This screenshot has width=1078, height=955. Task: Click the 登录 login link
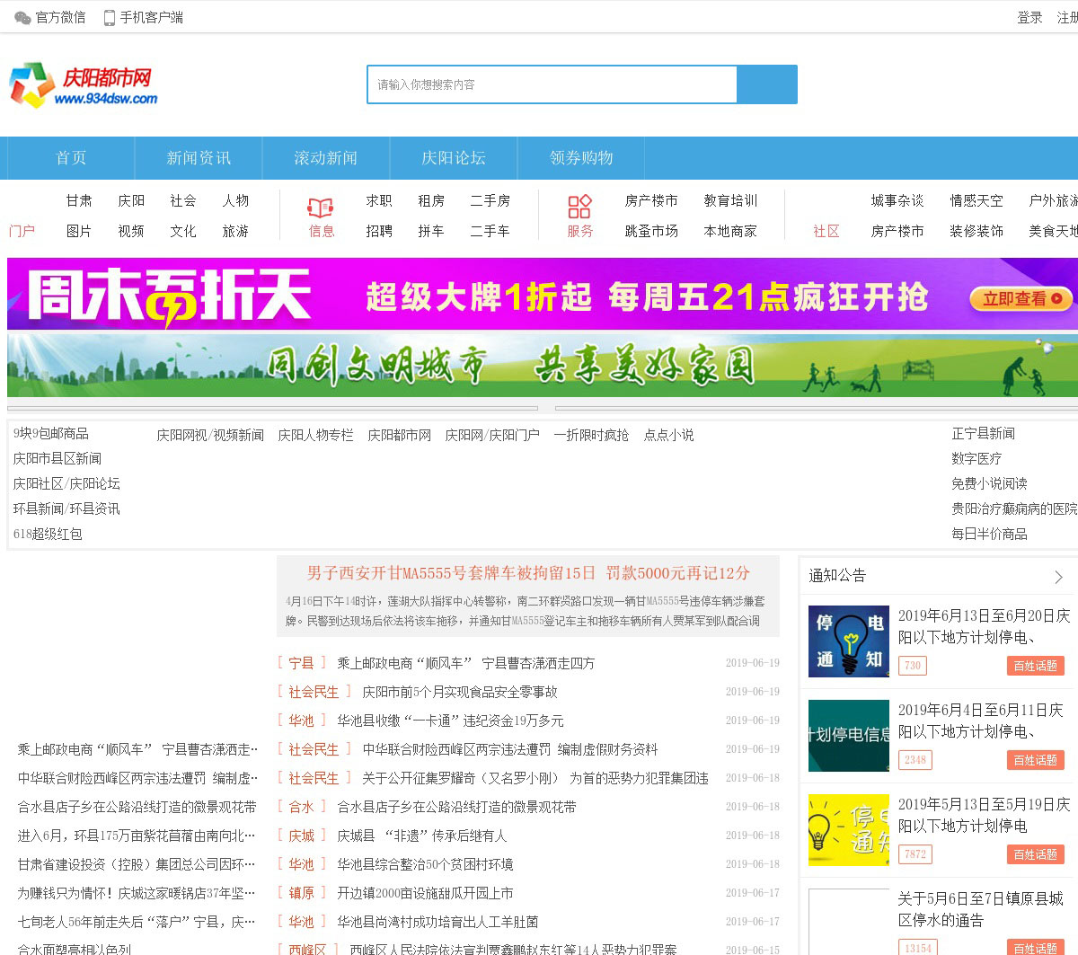coord(1029,18)
